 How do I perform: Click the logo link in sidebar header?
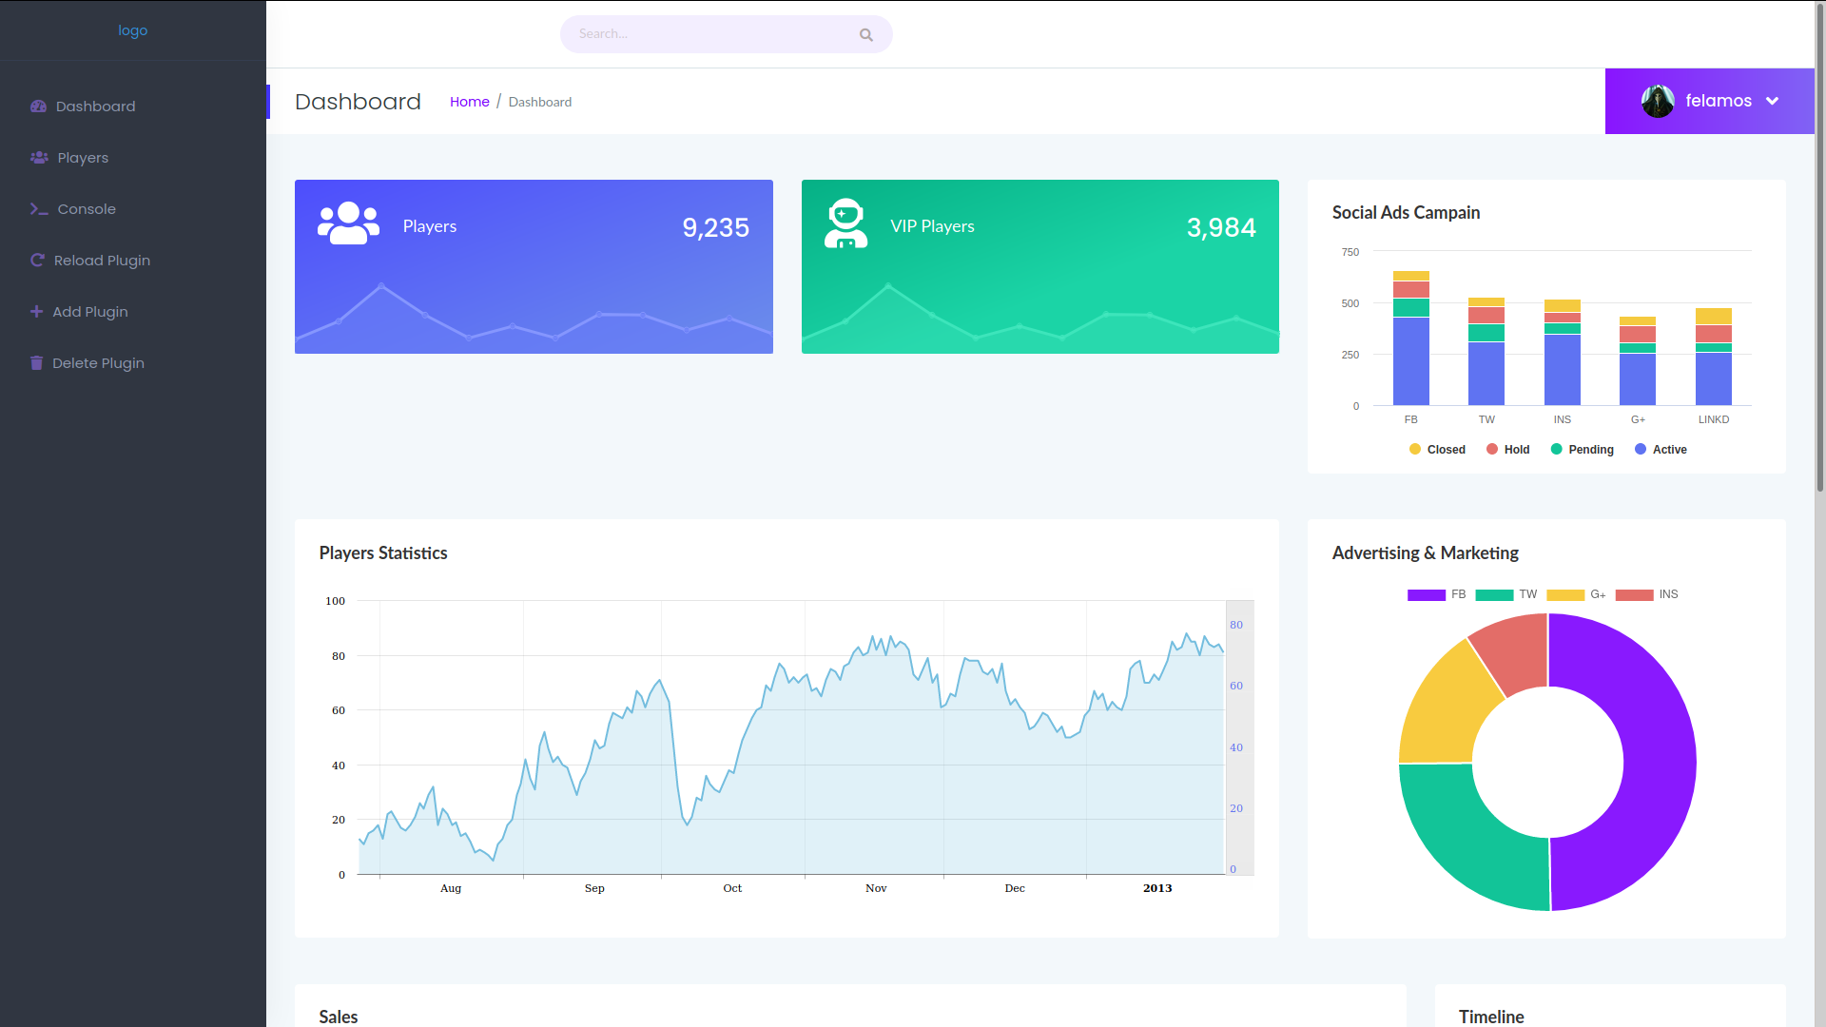pyautogui.click(x=132, y=30)
